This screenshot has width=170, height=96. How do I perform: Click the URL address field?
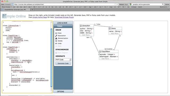tap(64, 4)
